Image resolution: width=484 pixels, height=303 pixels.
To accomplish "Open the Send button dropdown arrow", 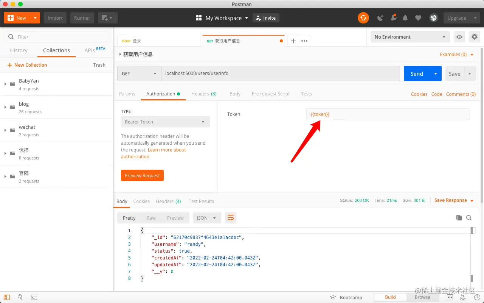I will 436,73.
